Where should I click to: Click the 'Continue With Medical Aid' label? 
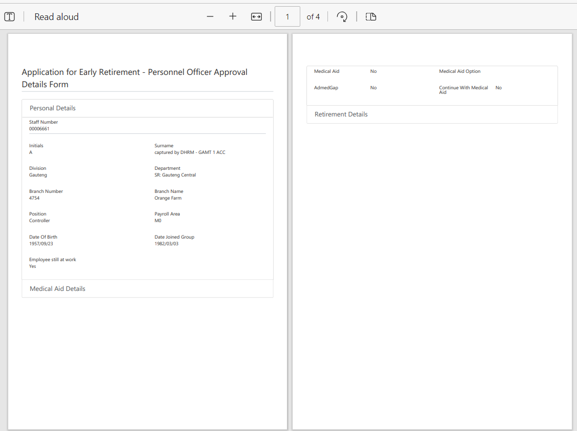point(463,89)
